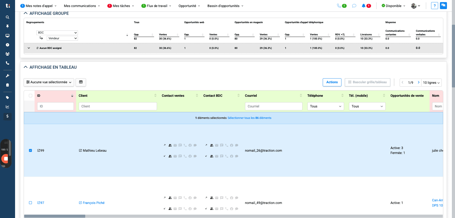Open the Mes tâches menu
The height and width of the screenshot is (218, 455).
pyautogui.click(x=121, y=6)
